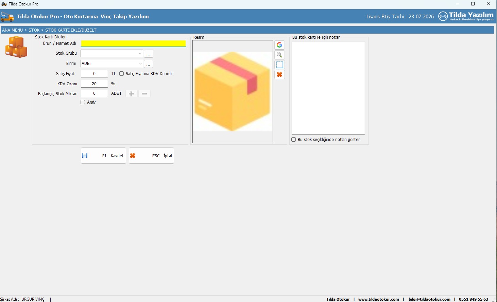Image resolution: width=497 pixels, height=302 pixels.
Task: Click ESC - İptal cancel button
Action: click(151, 156)
